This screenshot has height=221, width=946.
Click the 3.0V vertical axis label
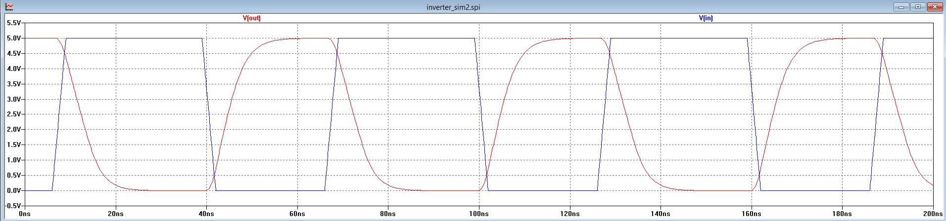(x=14, y=99)
